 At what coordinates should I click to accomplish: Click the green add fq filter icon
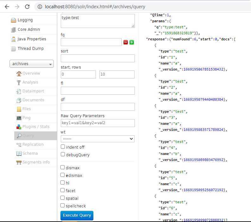coord(132,42)
